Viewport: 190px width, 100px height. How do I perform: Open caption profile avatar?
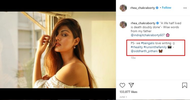pyautogui.click(x=123, y=25)
